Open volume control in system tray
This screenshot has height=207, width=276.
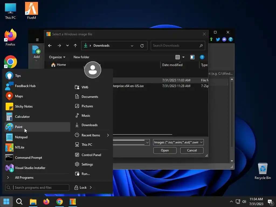pyautogui.click(x=244, y=202)
